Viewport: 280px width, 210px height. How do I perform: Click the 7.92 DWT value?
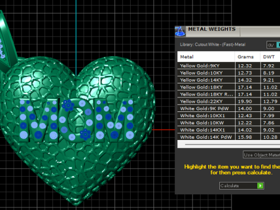tap(269, 66)
